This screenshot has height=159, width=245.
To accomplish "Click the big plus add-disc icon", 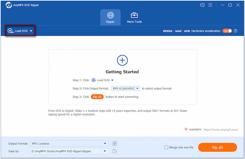I will point(122,60).
